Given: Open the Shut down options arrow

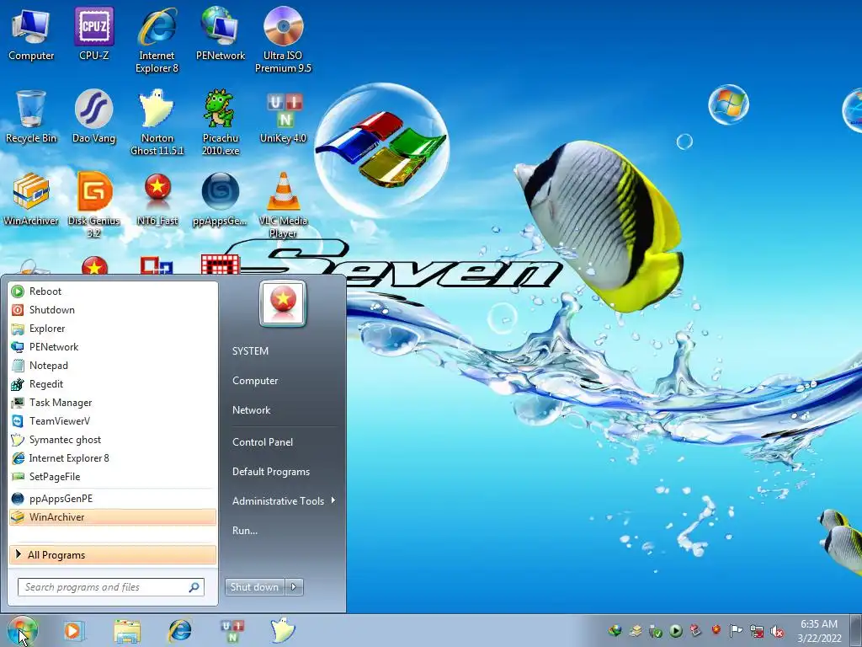Looking at the screenshot, I should pos(294,587).
